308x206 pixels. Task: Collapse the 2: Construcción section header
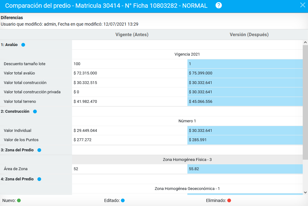pos(15,111)
